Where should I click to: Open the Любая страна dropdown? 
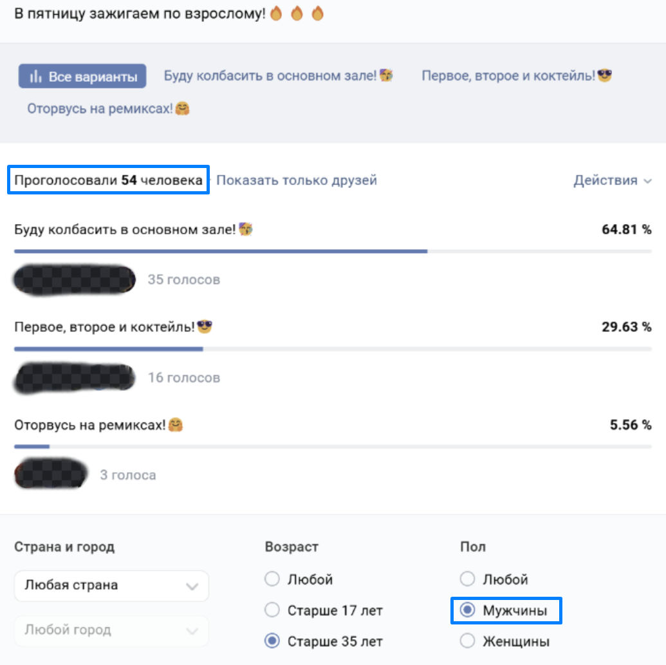pyautogui.click(x=111, y=586)
